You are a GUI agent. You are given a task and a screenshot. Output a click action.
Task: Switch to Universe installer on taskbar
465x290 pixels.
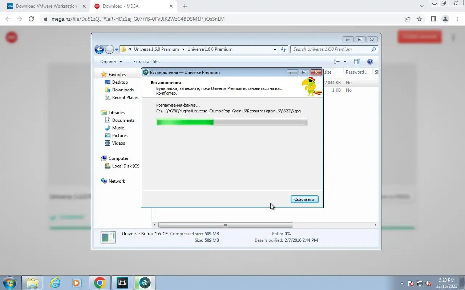[145, 283]
